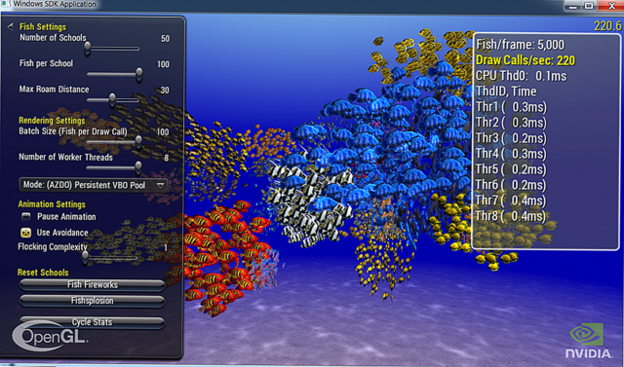Screen dimensions: 624x367
Task: Click the Animation Settings heading
Action: [52, 204]
